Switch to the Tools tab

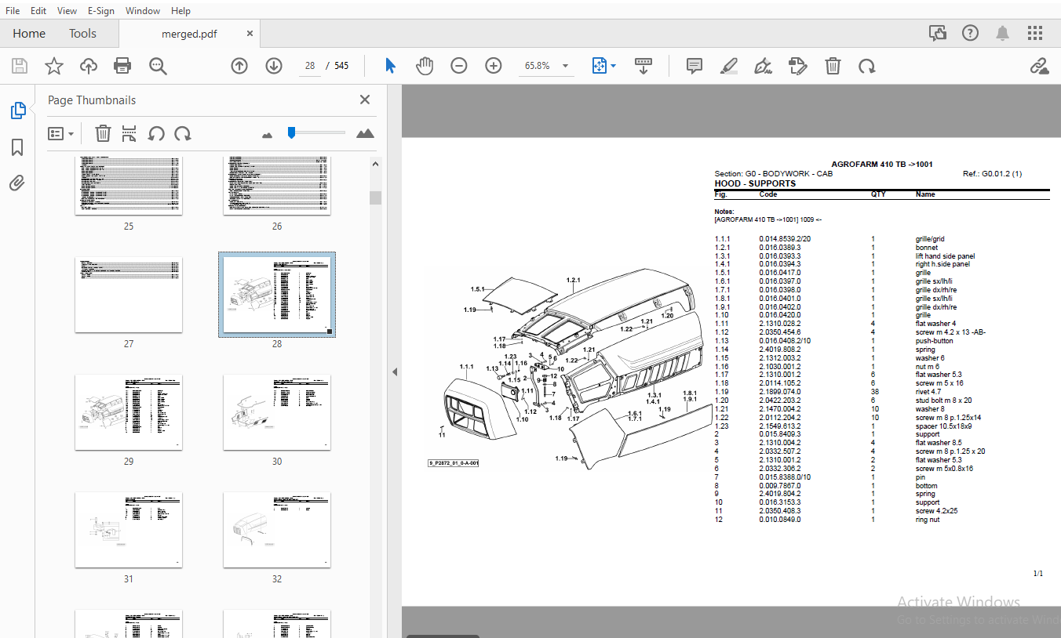(x=82, y=33)
